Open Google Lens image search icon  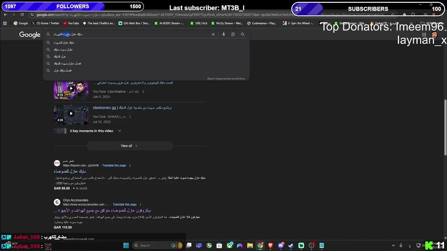tap(233, 35)
